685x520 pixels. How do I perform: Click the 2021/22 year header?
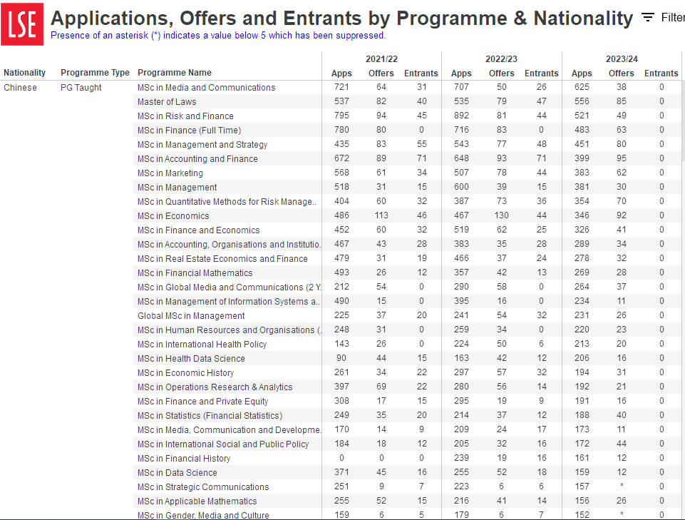(381, 59)
